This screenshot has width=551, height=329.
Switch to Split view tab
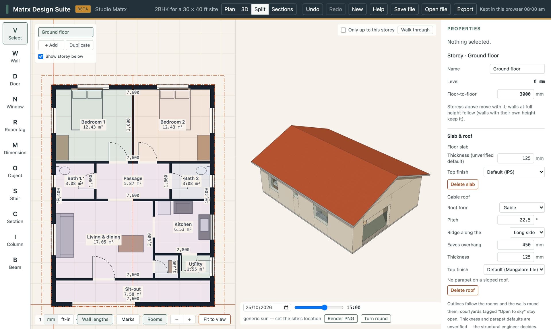260,9
